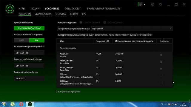This screenshot has height=107, width=191.
Task: Select the Пользовательский boost level radio
Action: coord(81,23)
